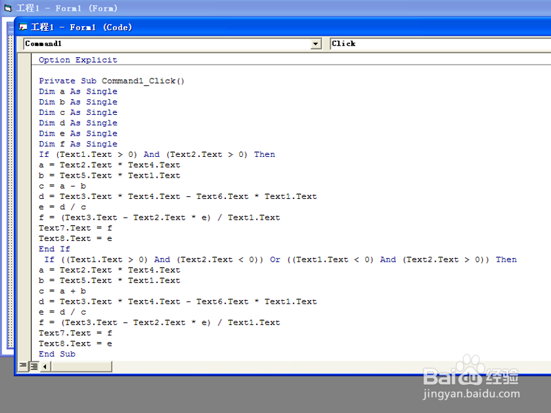The image size is (551, 413).
Task: Place cursor on 'Private Sub Command1_Click()' line
Action: [112, 81]
